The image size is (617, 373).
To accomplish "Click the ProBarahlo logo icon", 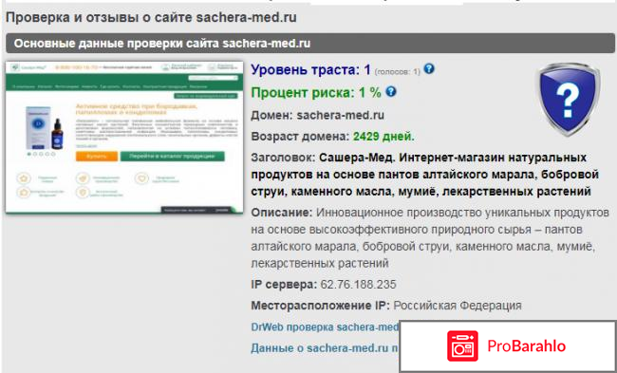I will click(x=462, y=346).
